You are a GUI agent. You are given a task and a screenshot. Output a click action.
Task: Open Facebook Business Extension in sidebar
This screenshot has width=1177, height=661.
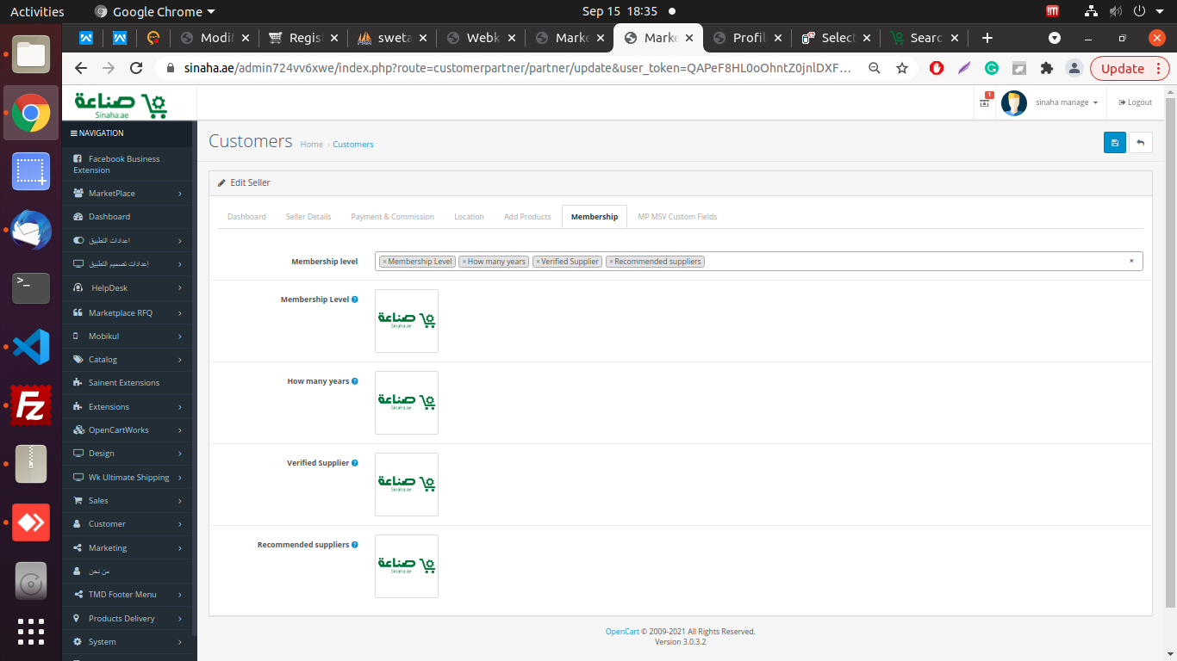[x=128, y=164]
